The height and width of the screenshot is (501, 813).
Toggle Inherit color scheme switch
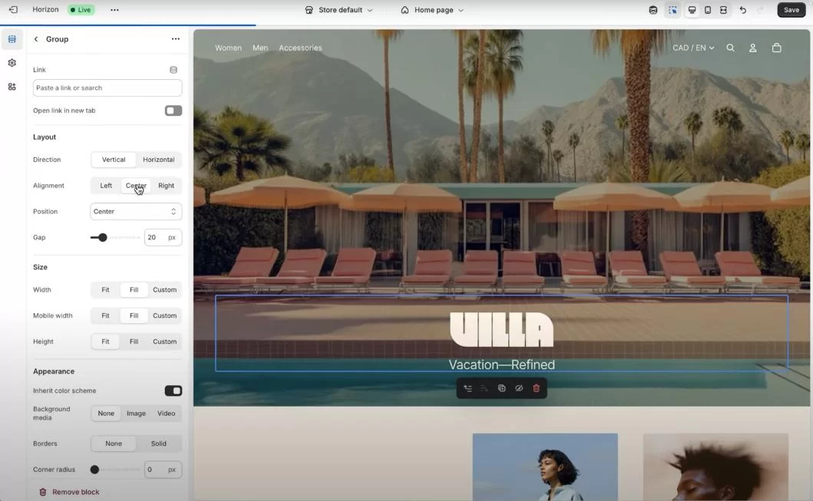(174, 391)
